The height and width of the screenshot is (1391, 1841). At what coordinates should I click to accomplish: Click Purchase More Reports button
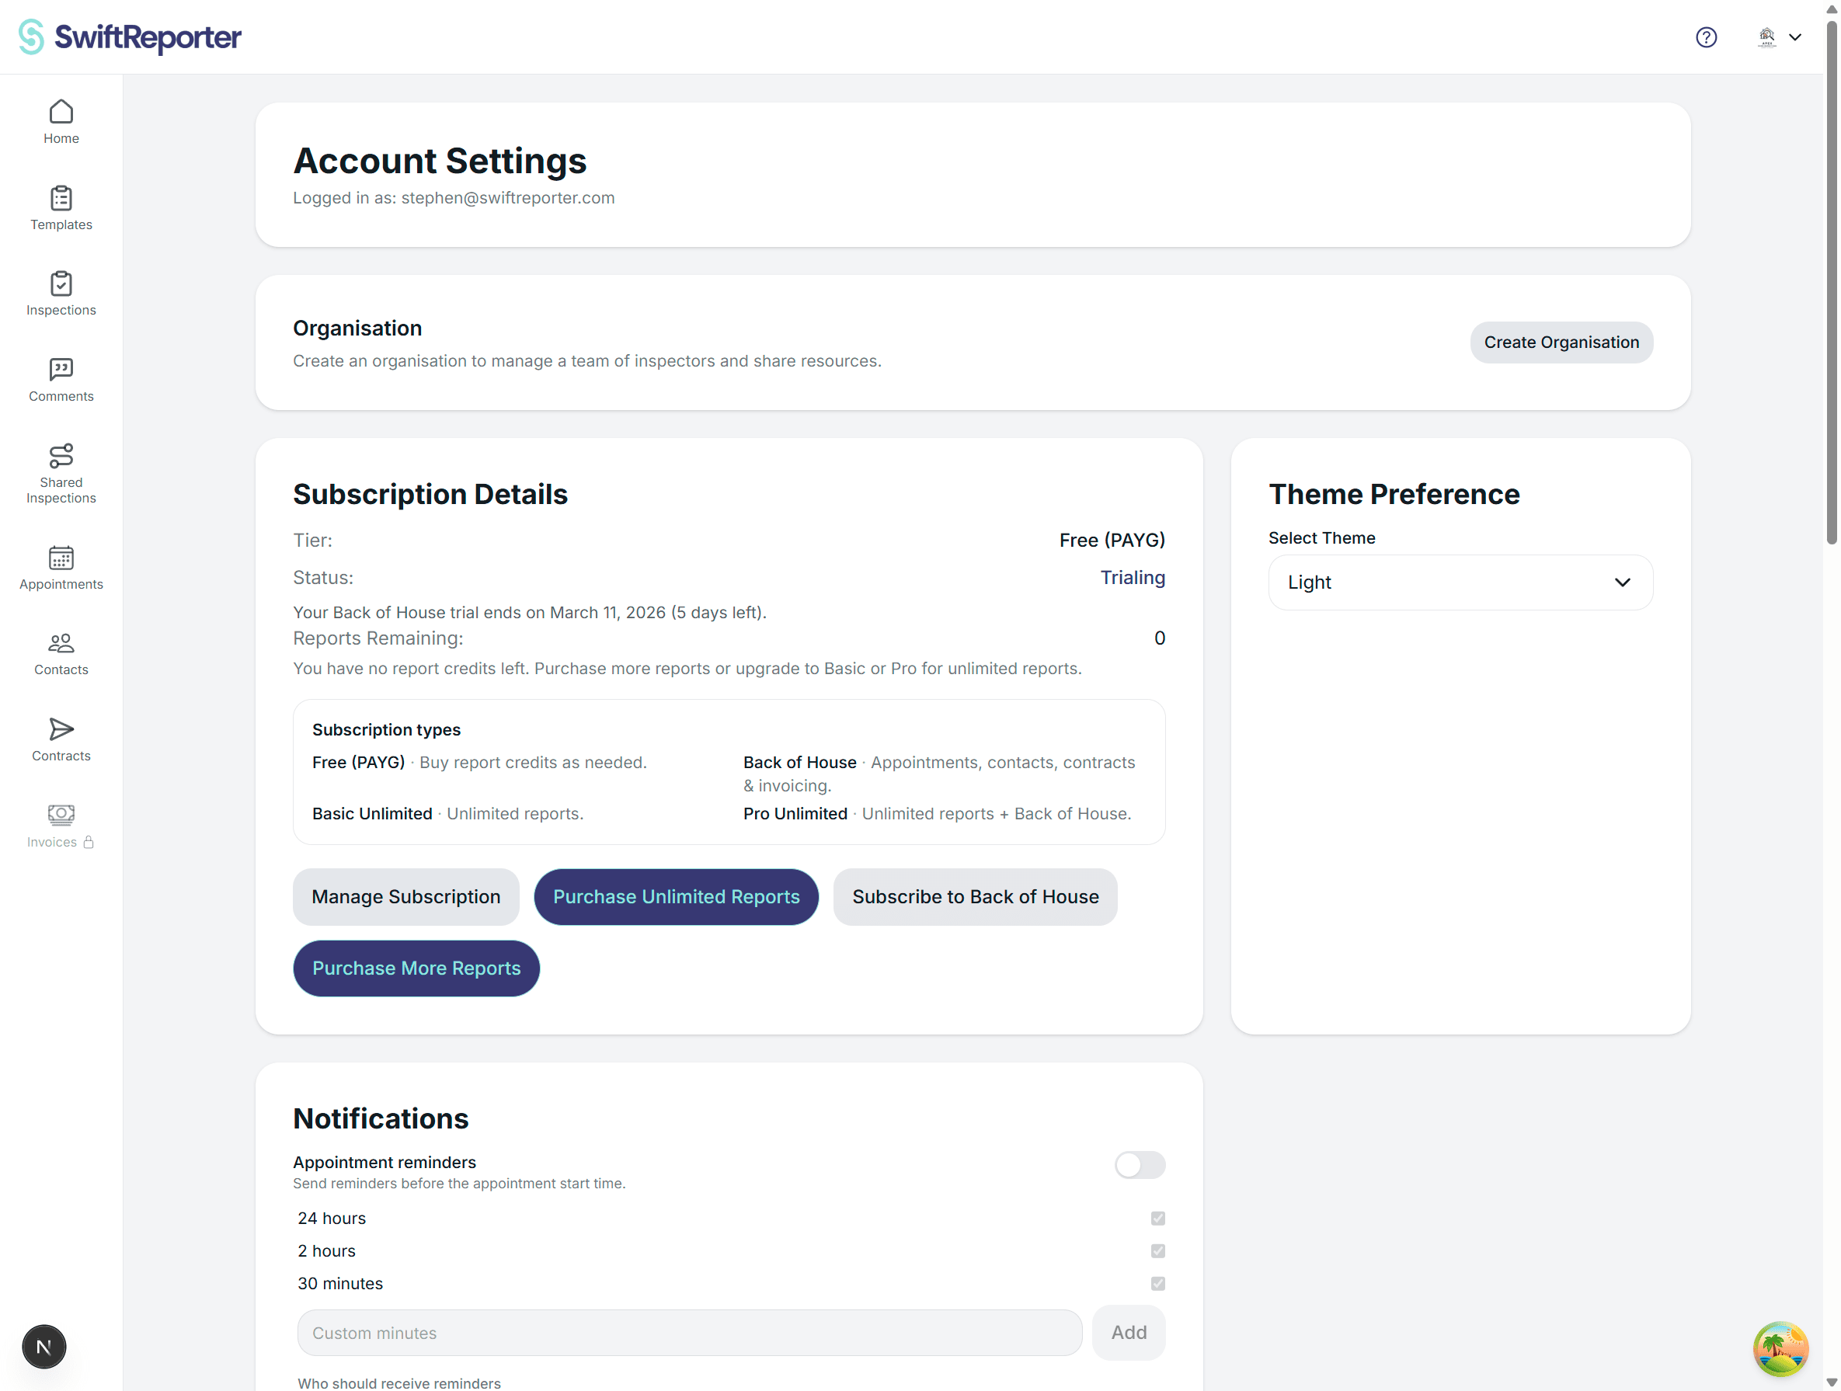(x=416, y=968)
